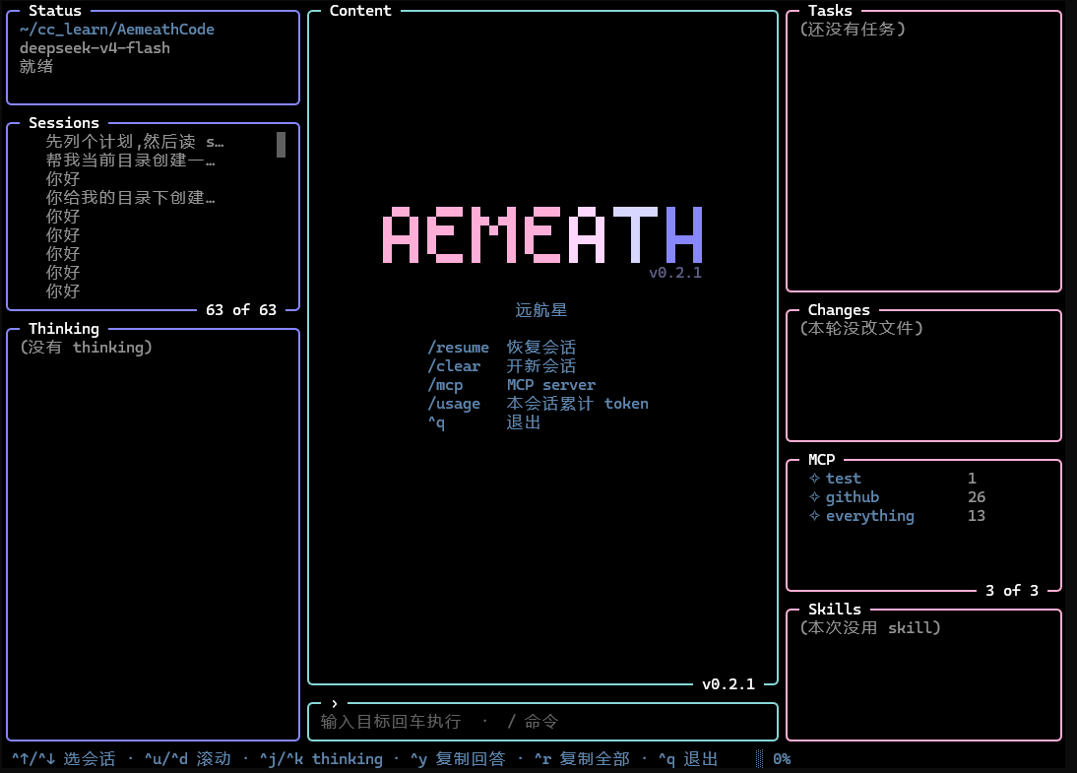
Task: Click the Thinking panel title
Action: pyautogui.click(x=64, y=329)
